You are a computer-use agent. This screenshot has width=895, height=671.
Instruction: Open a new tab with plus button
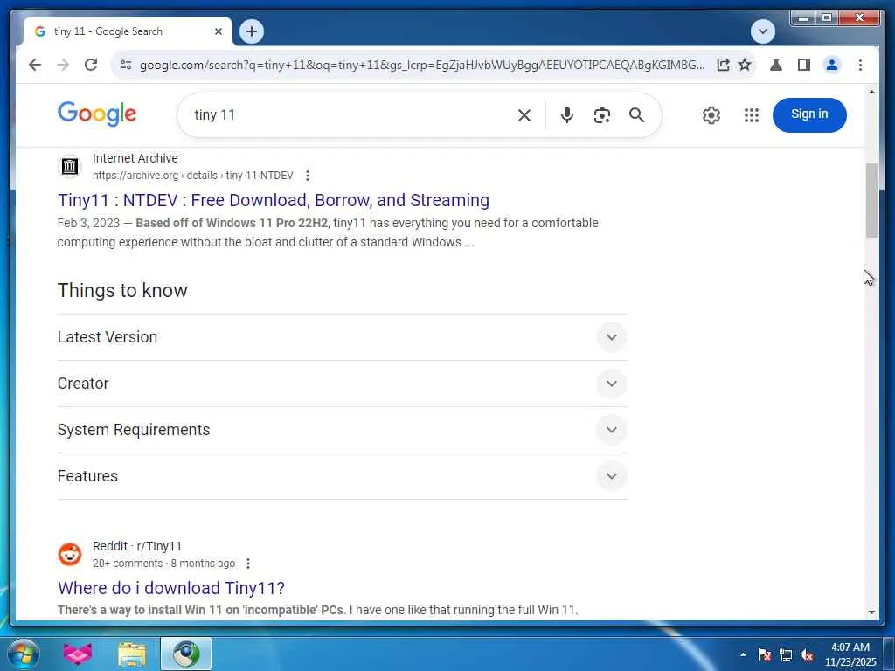tap(251, 31)
